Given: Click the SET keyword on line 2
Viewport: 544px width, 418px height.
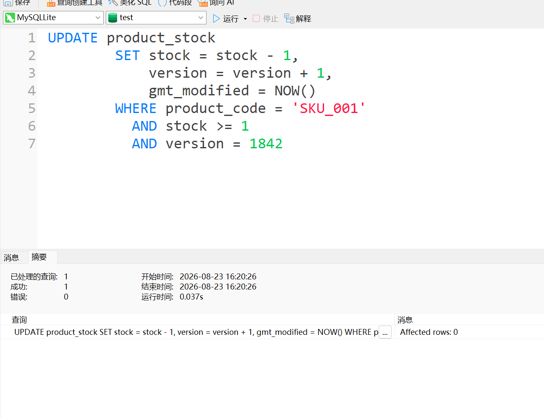Looking at the screenshot, I should [x=128, y=55].
